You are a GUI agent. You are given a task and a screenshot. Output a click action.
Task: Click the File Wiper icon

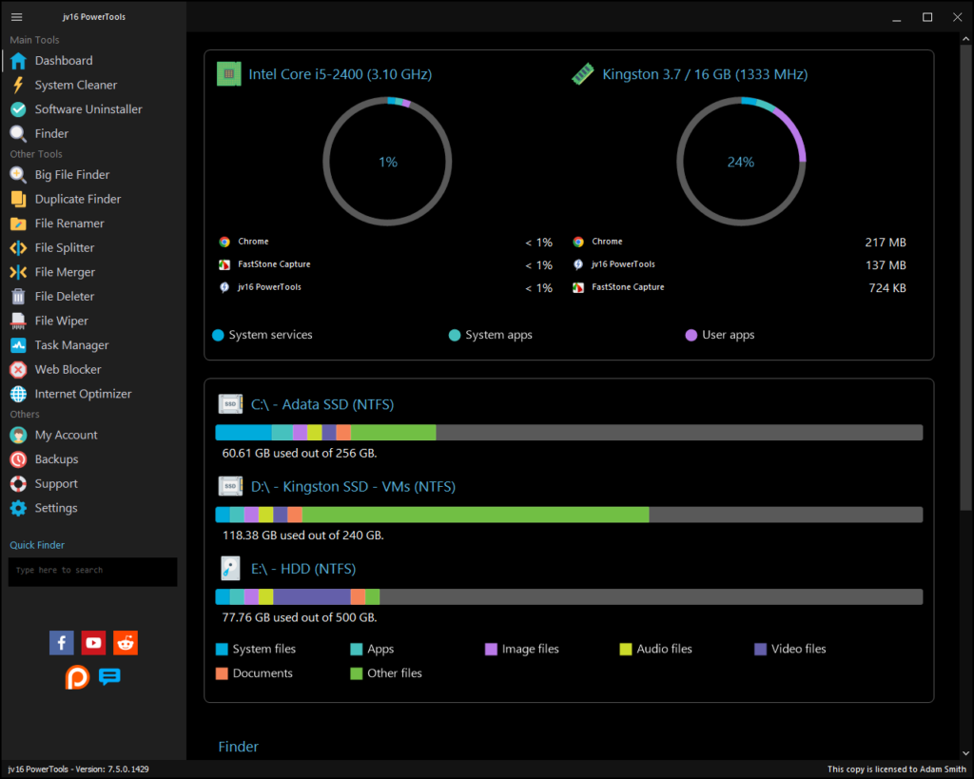coord(19,321)
